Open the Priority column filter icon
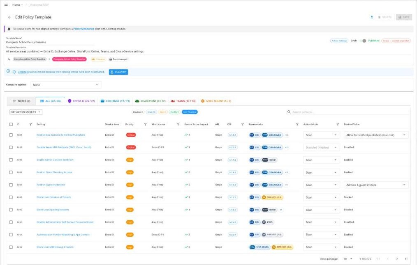The width and height of the screenshot is (417, 265). pyautogui.click(x=146, y=124)
